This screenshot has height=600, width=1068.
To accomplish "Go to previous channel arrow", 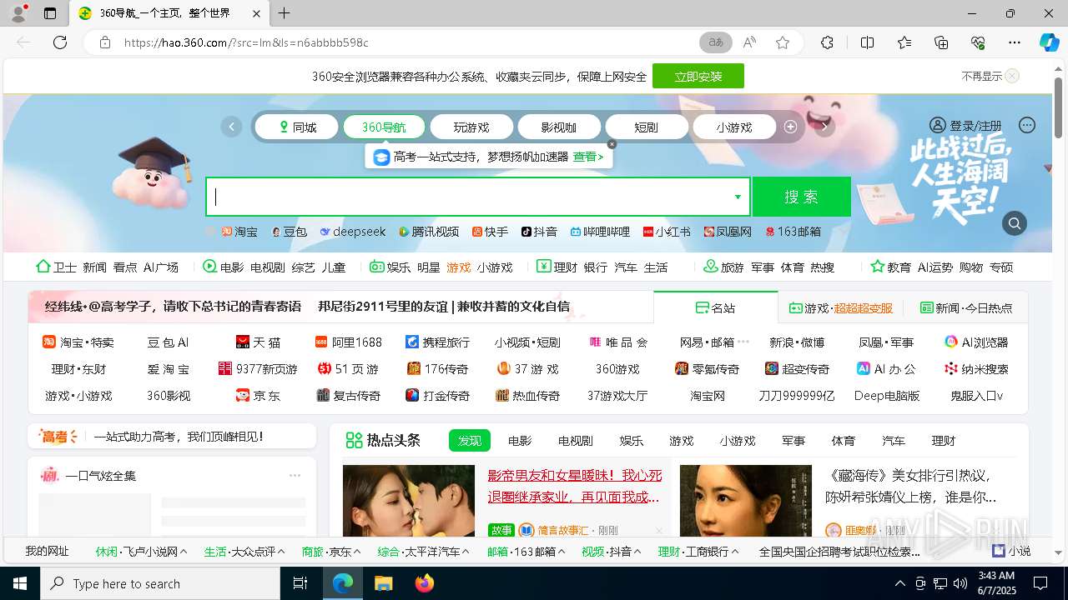I will pos(231,127).
